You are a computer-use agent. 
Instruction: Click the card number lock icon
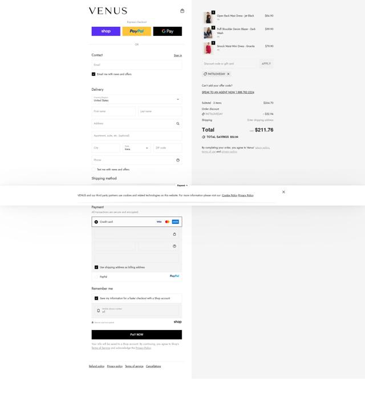[x=175, y=234]
